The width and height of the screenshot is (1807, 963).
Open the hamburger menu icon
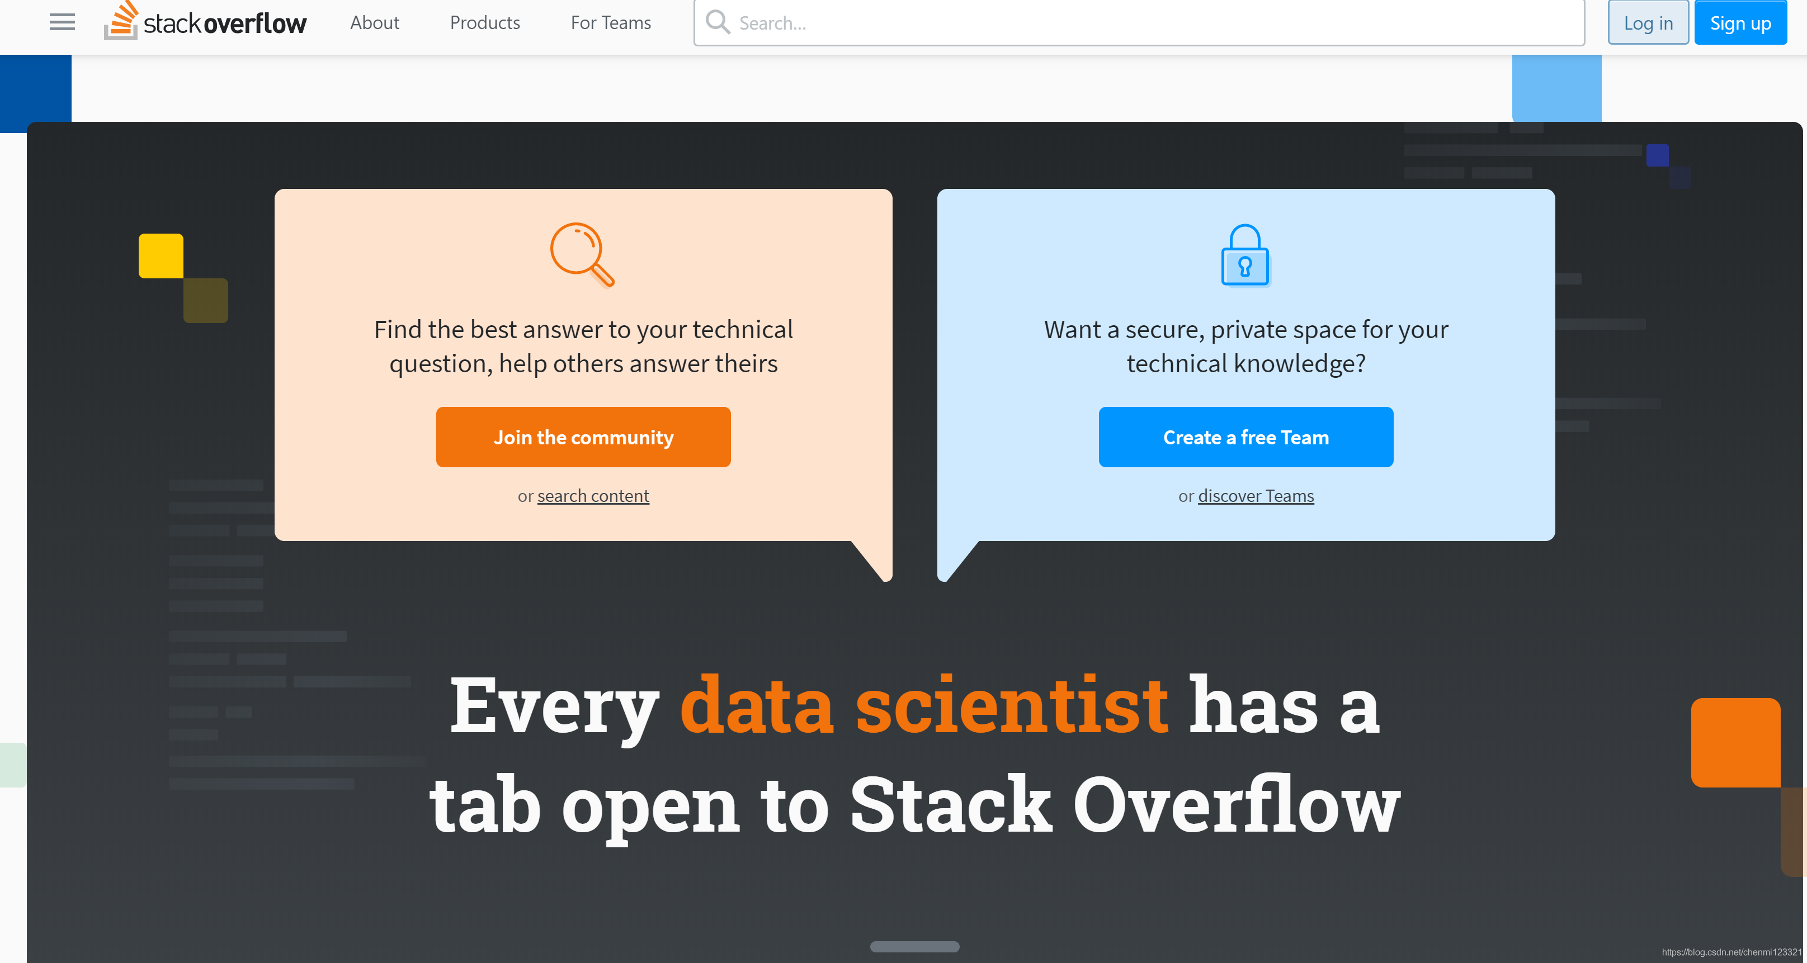pos(62,22)
